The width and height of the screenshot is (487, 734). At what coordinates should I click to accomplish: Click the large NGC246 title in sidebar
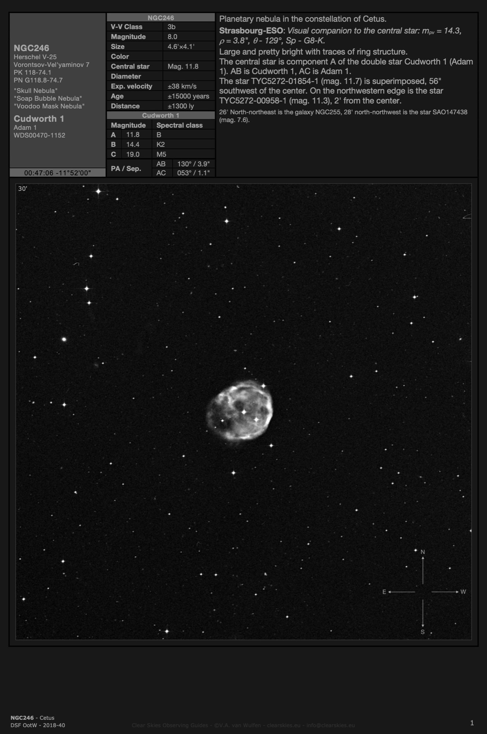(32, 48)
